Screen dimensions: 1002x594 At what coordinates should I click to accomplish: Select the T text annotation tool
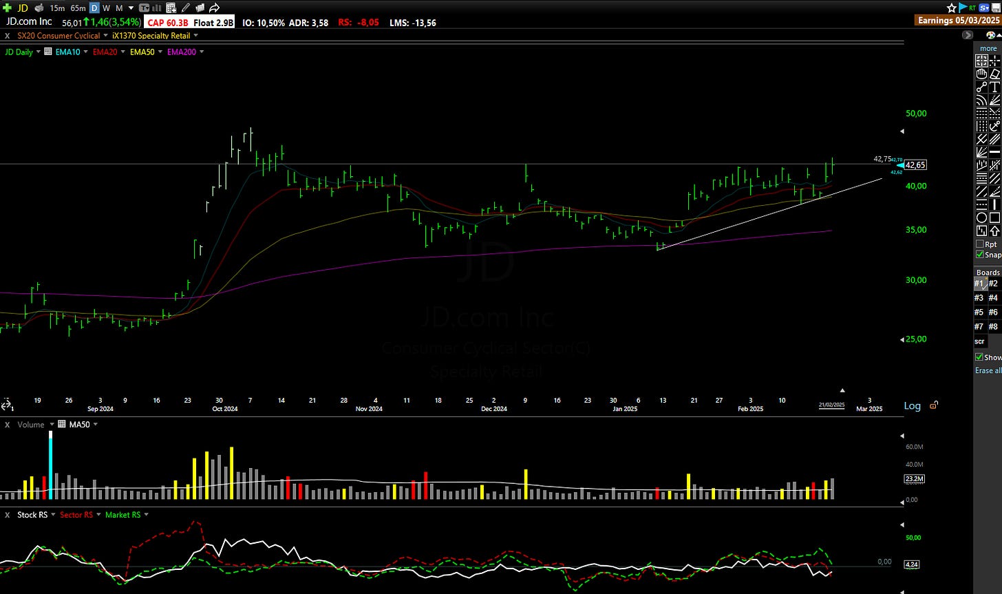pyautogui.click(x=995, y=87)
